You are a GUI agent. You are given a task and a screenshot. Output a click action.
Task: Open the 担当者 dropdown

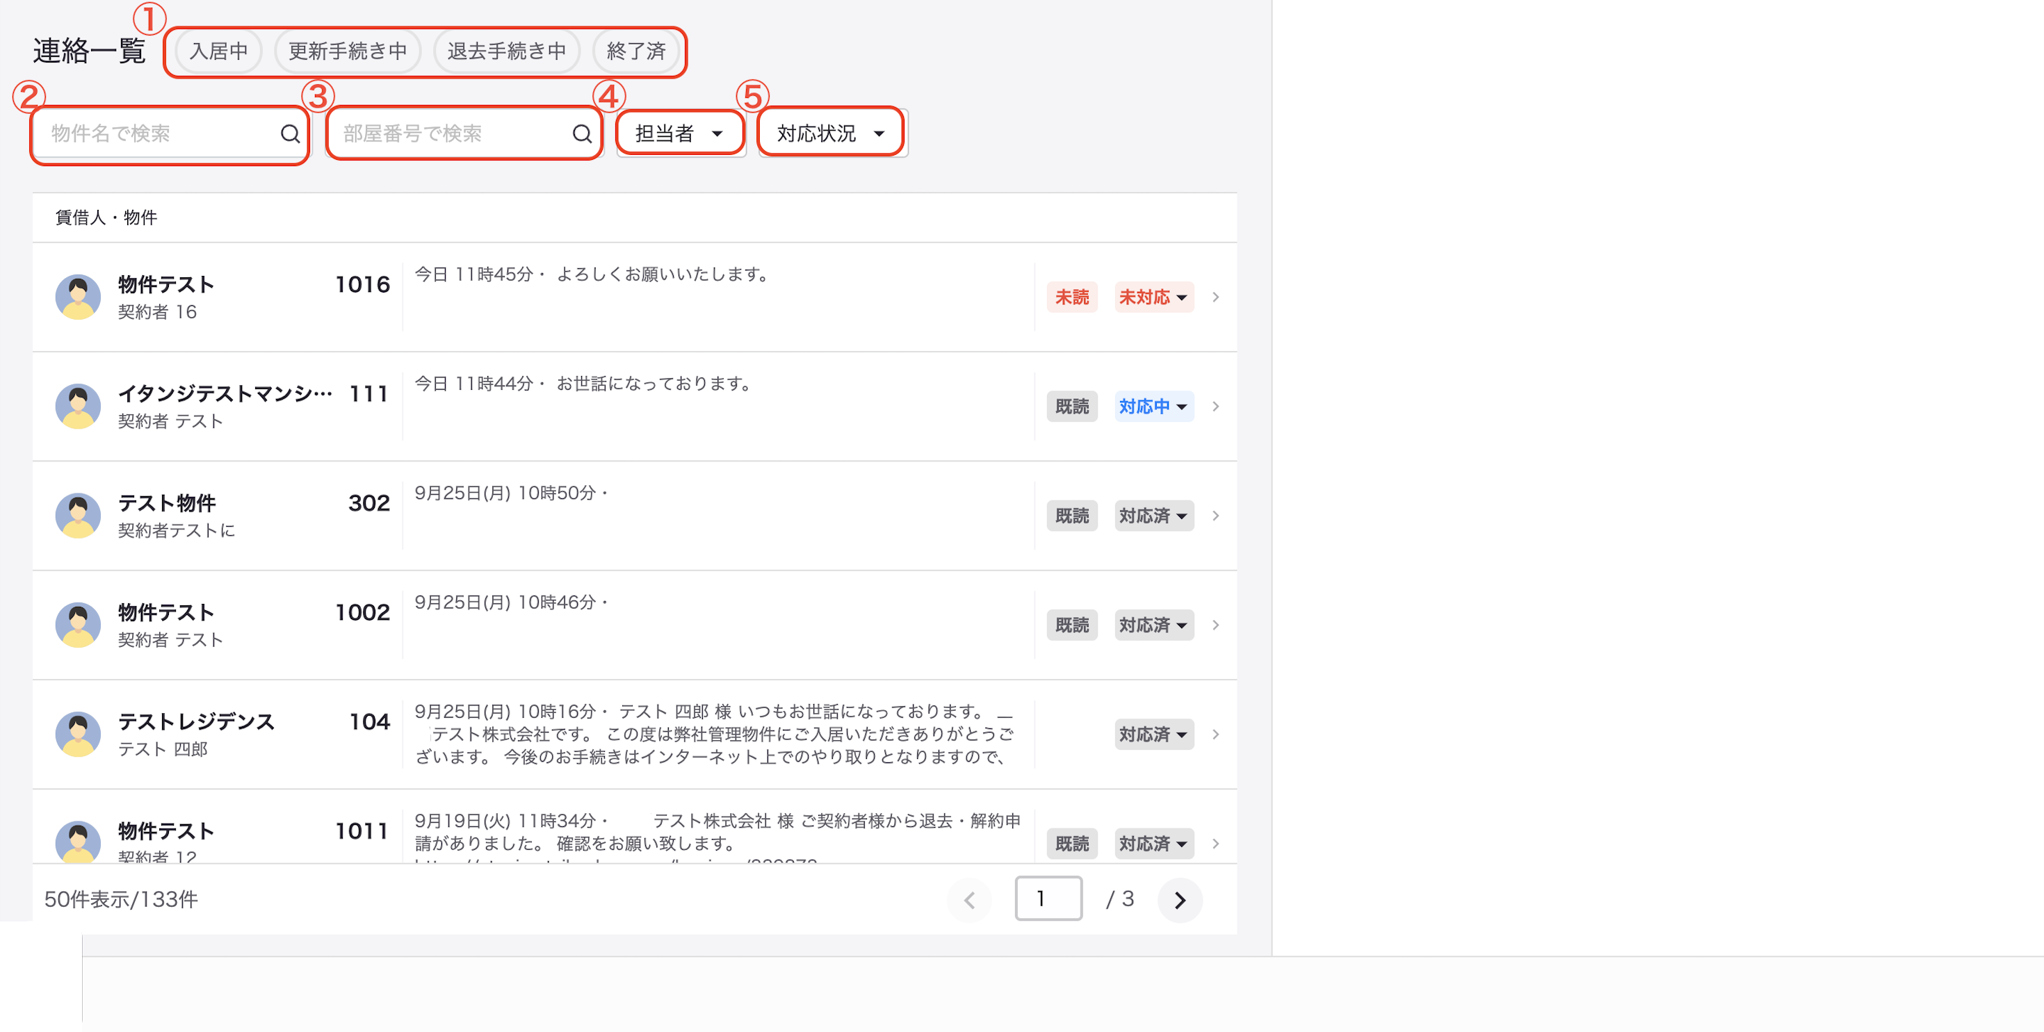pos(680,133)
